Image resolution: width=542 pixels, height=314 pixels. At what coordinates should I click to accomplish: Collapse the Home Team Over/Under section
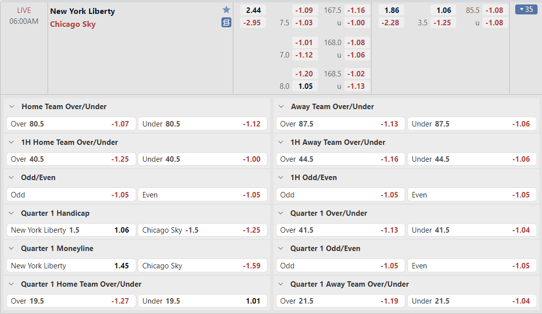point(11,107)
